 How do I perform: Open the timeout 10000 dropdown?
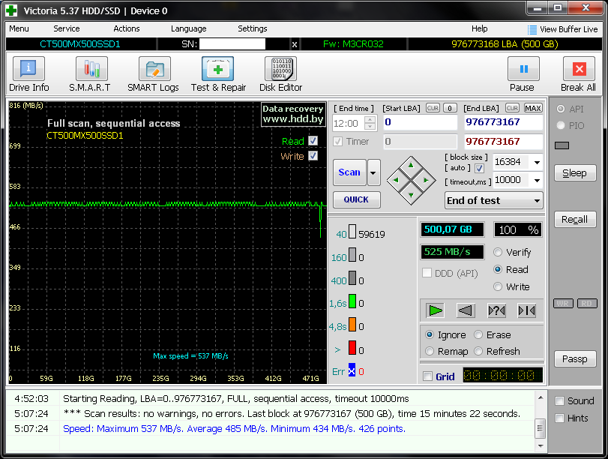click(x=537, y=180)
